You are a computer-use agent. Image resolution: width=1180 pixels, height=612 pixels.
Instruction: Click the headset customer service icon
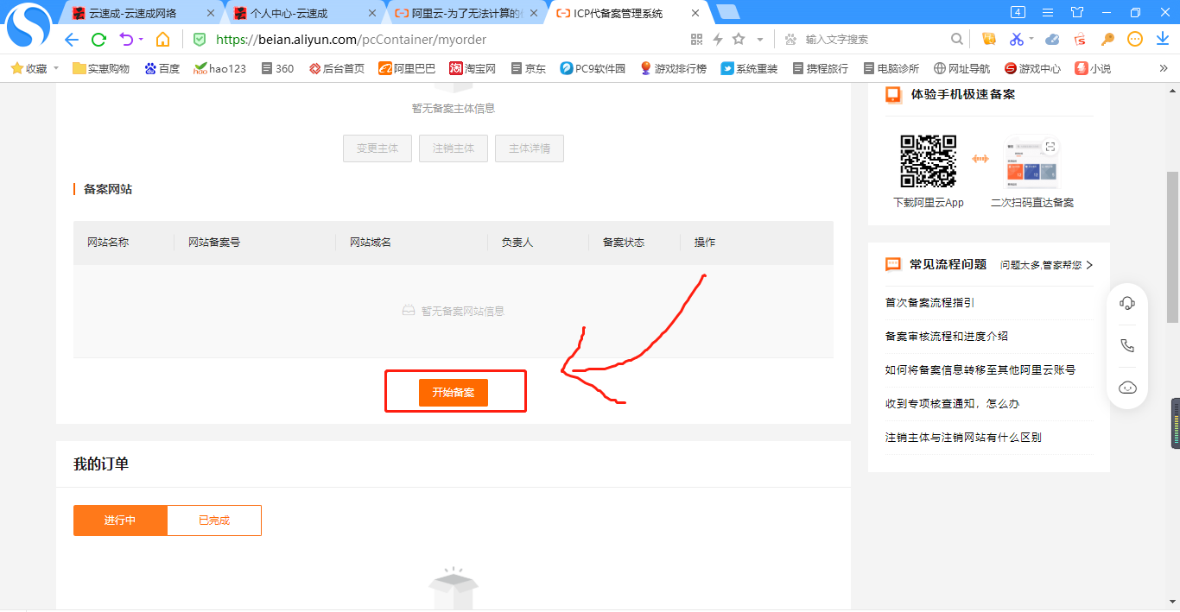click(x=1127, y=303)
